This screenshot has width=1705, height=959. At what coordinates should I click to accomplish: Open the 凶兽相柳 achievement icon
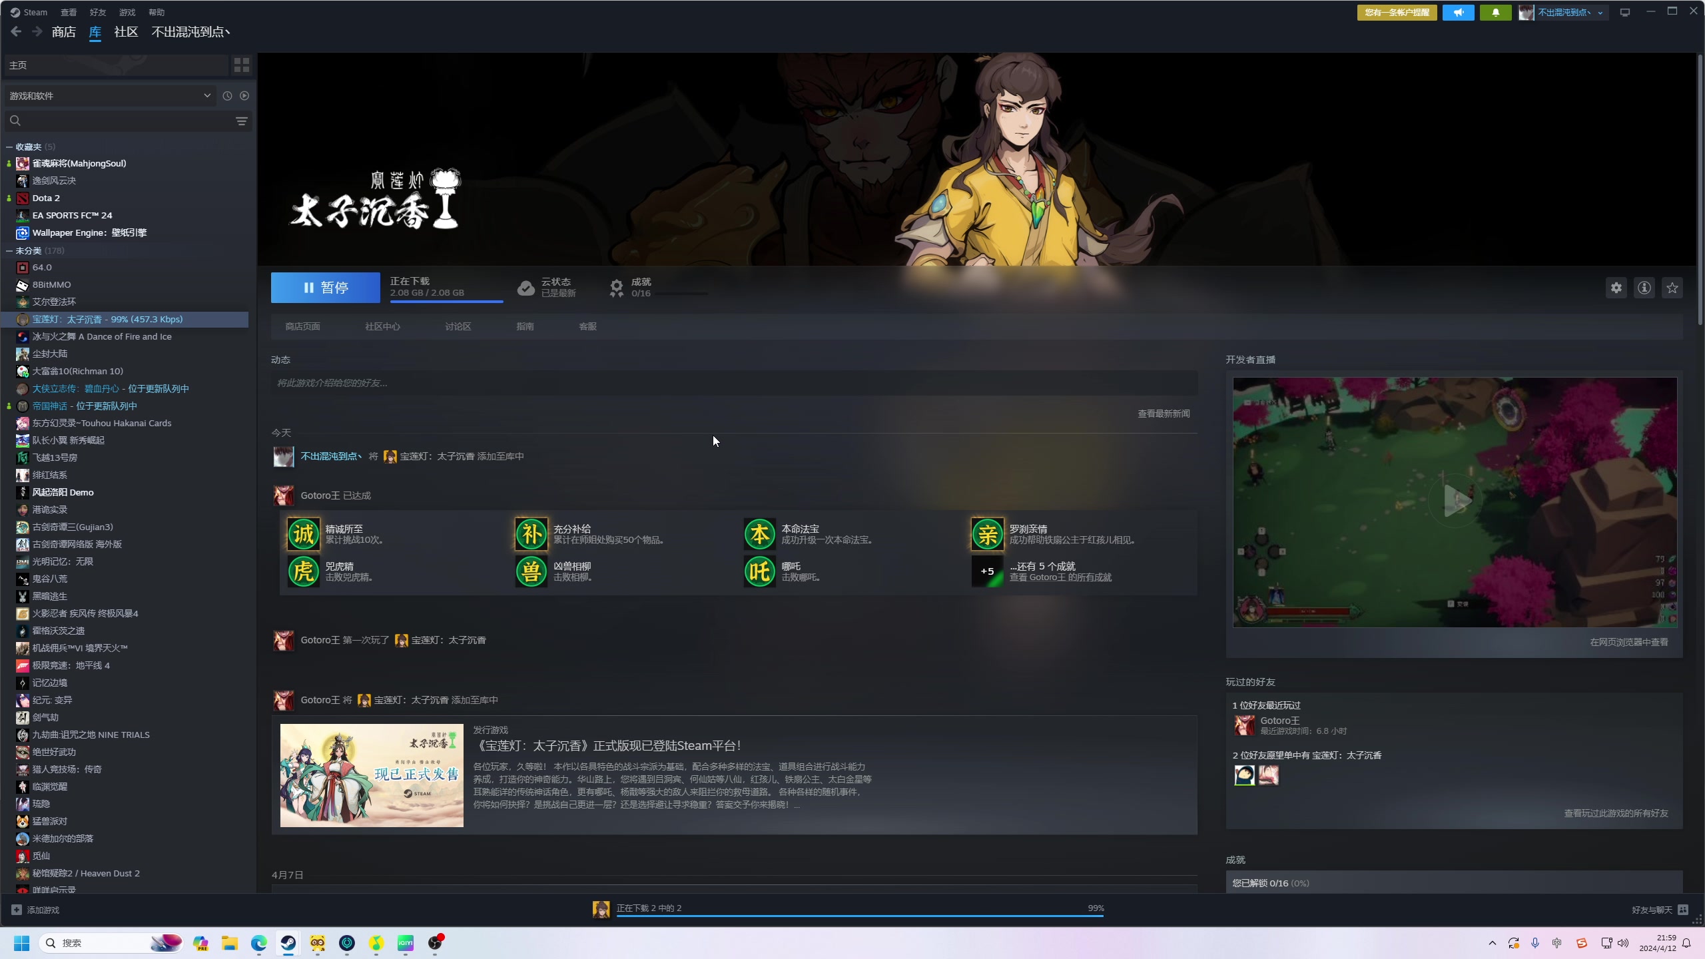click(x=531, y=571)
